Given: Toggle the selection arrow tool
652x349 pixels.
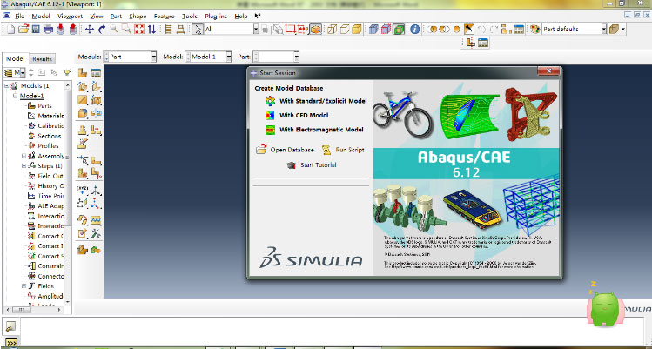Looking at the screenshot, I should (198, 29).
